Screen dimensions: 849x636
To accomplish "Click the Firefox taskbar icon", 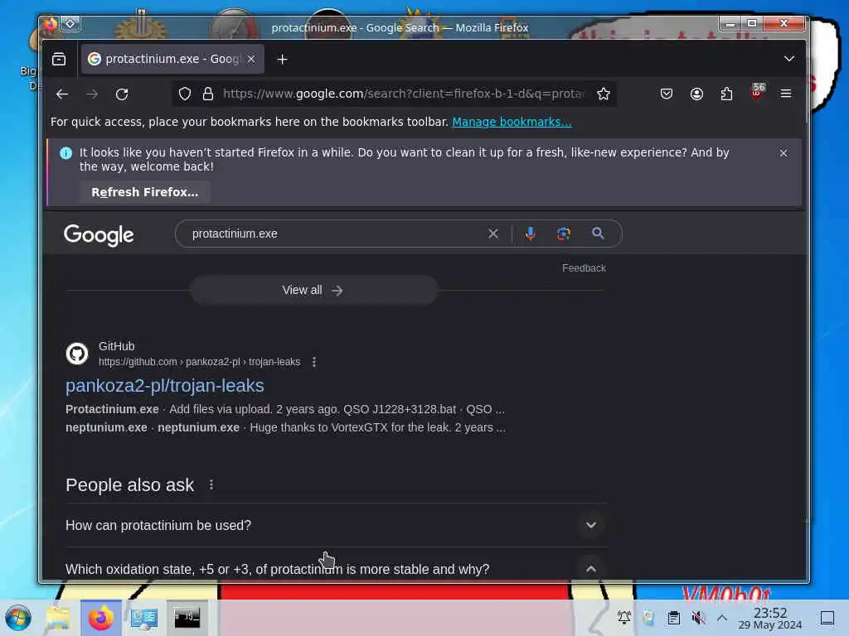I will 101,618.
